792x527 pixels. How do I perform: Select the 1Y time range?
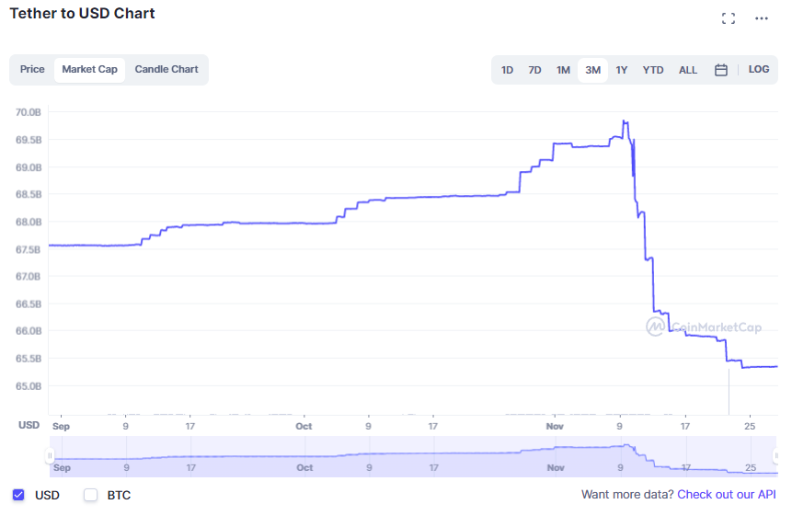click(622, 70)
